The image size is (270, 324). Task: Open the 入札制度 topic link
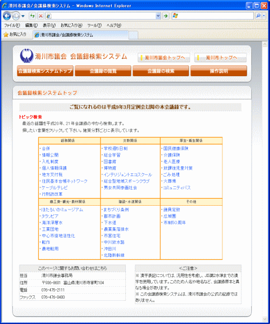click(x=50, y=161)
